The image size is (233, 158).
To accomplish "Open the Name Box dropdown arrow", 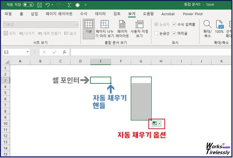I will [x=28, y=52].
